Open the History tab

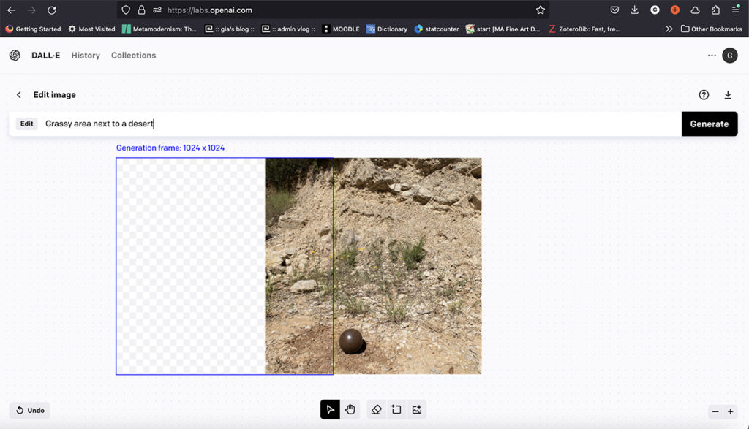(x=86, y=56)
